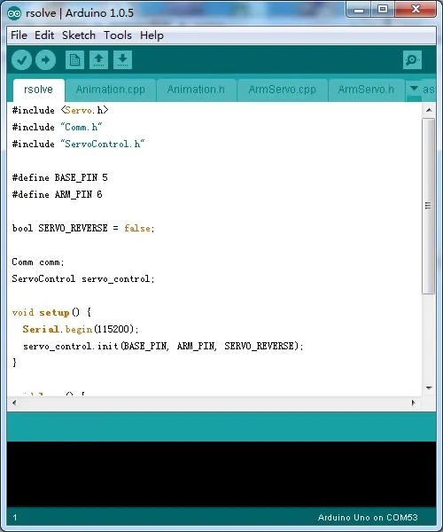
Task: Click the line "#define ARM_PIN 6"
Action: coord(57,195)
